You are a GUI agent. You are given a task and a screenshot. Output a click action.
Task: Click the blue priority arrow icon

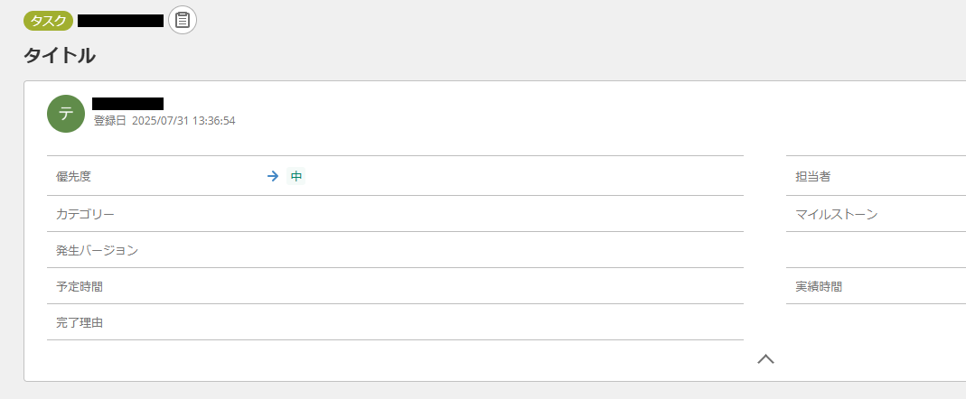(x=273, y=177)
